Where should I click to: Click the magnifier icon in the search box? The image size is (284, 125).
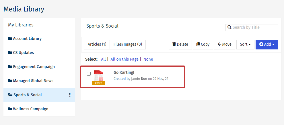[229, 28]
